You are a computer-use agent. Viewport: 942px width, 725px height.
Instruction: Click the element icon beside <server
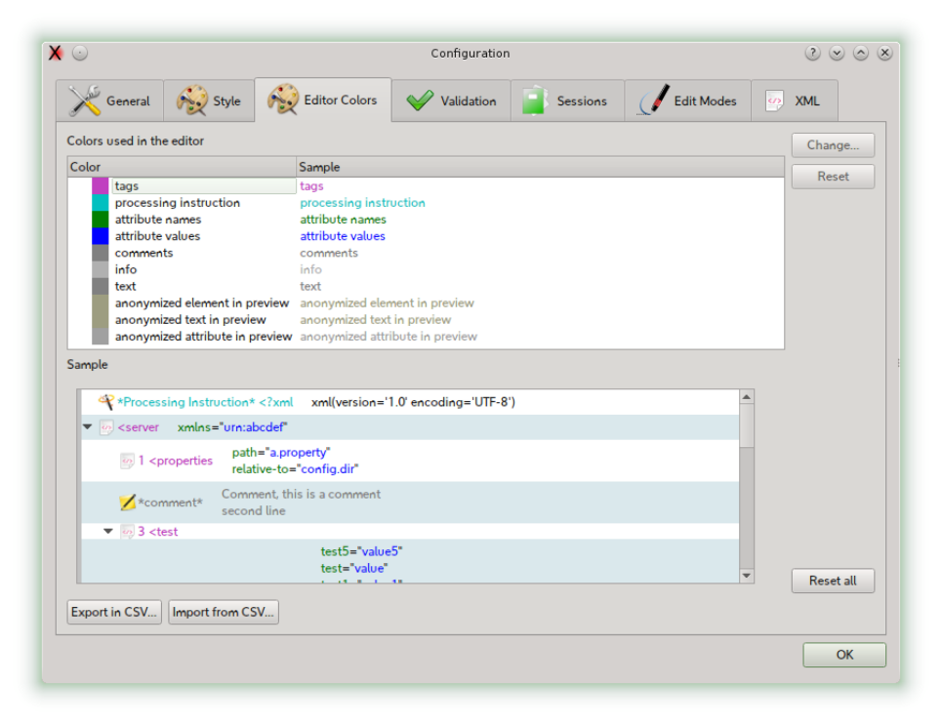(106, 427)
